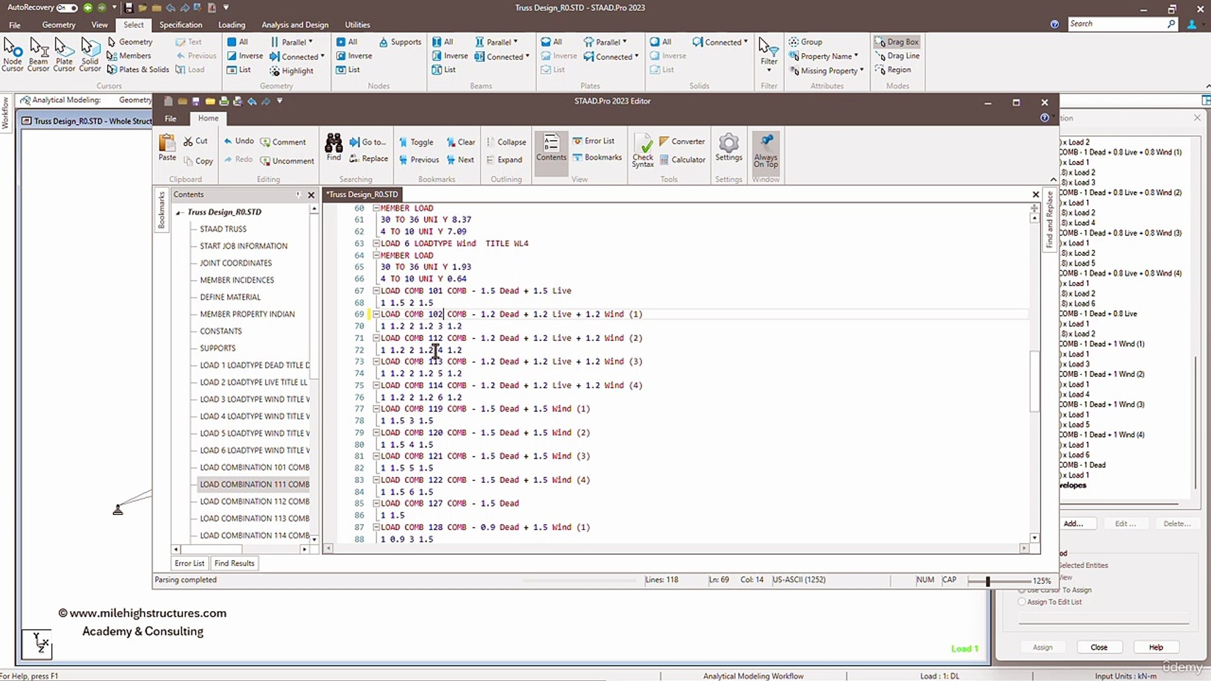Click the Toggle bookmark icon
This screenshot has height=681, width=1211.
(416, 143)
